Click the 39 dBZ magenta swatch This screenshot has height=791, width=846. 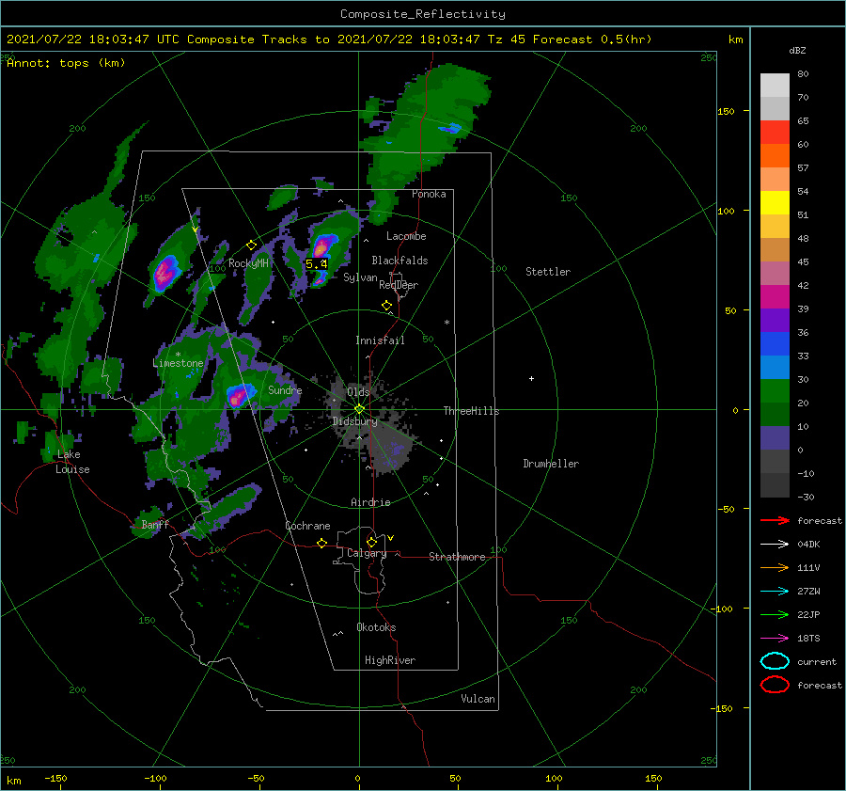(775, 296)
